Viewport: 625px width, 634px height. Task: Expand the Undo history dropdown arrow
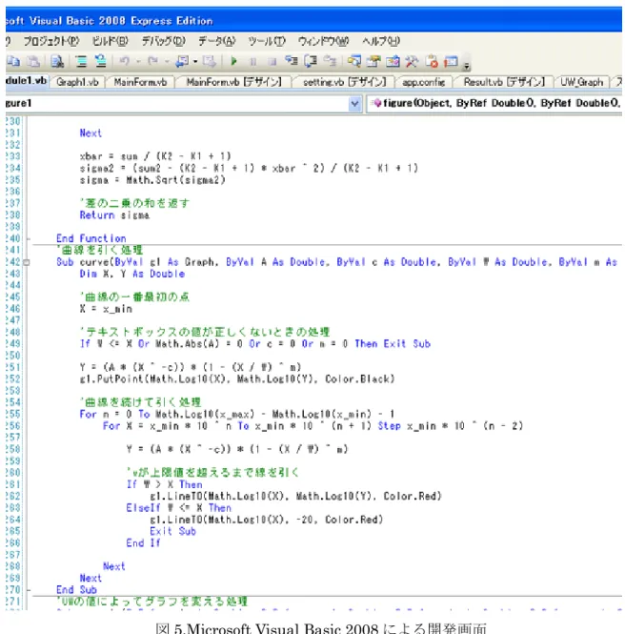tap(138, 61)
